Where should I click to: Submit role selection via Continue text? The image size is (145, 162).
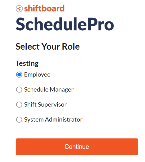click(x=77, y=147)
